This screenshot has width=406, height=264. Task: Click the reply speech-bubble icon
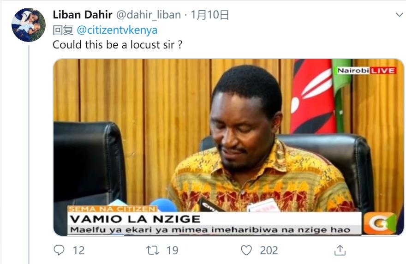pos(59,250)
